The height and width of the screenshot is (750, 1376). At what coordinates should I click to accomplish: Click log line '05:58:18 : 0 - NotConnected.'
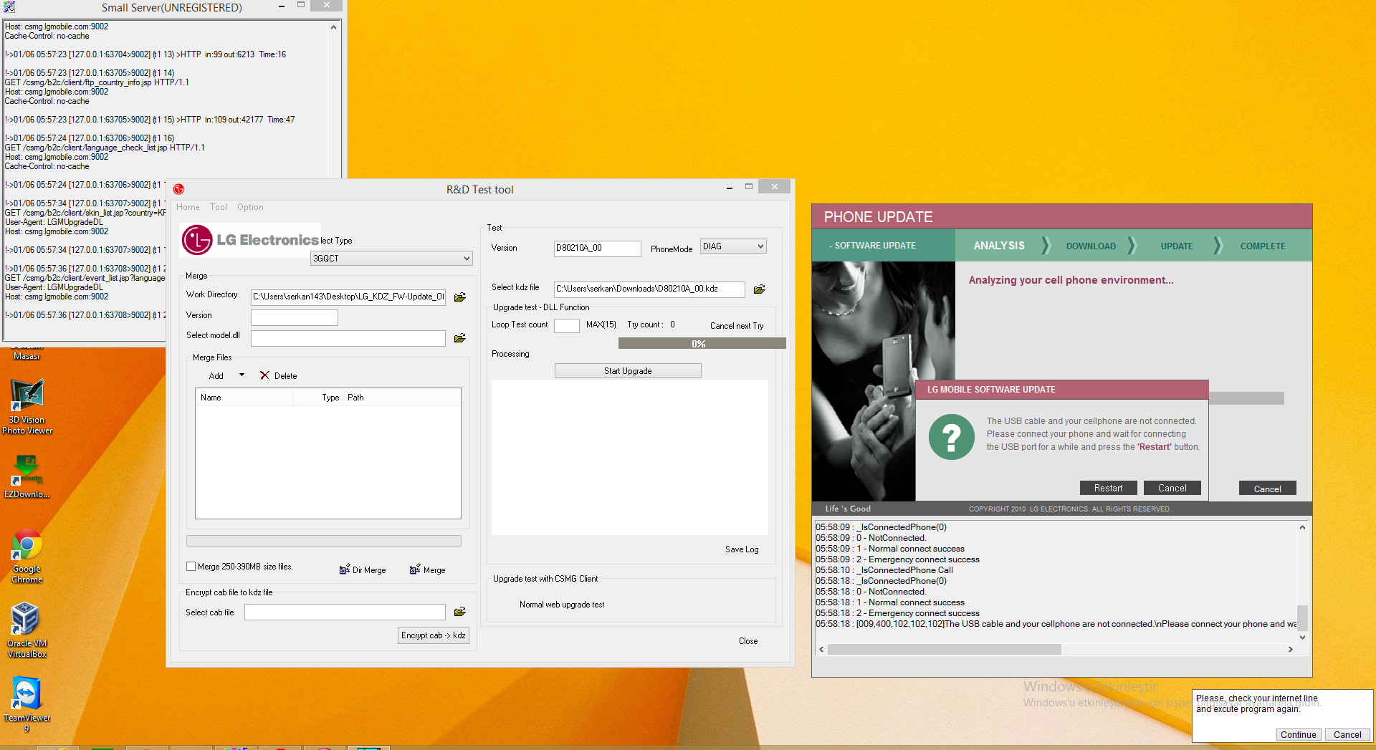[871, 592]
